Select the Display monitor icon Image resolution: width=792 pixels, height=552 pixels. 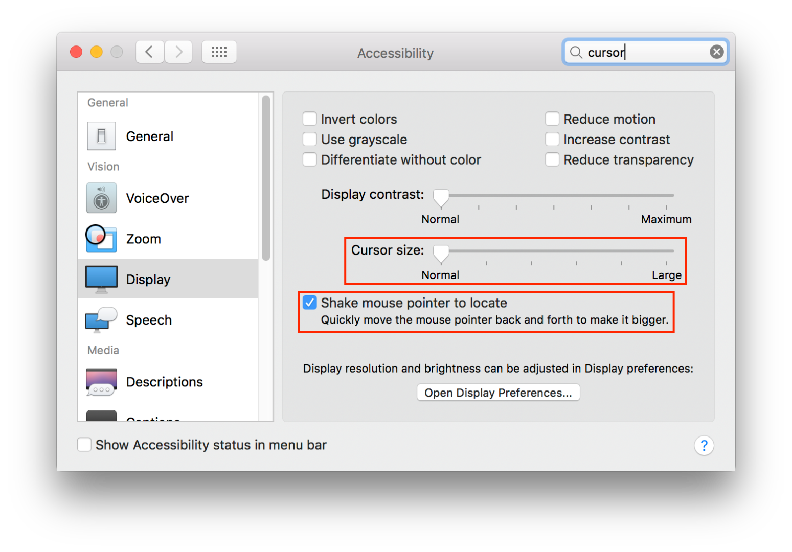point(101,279)
